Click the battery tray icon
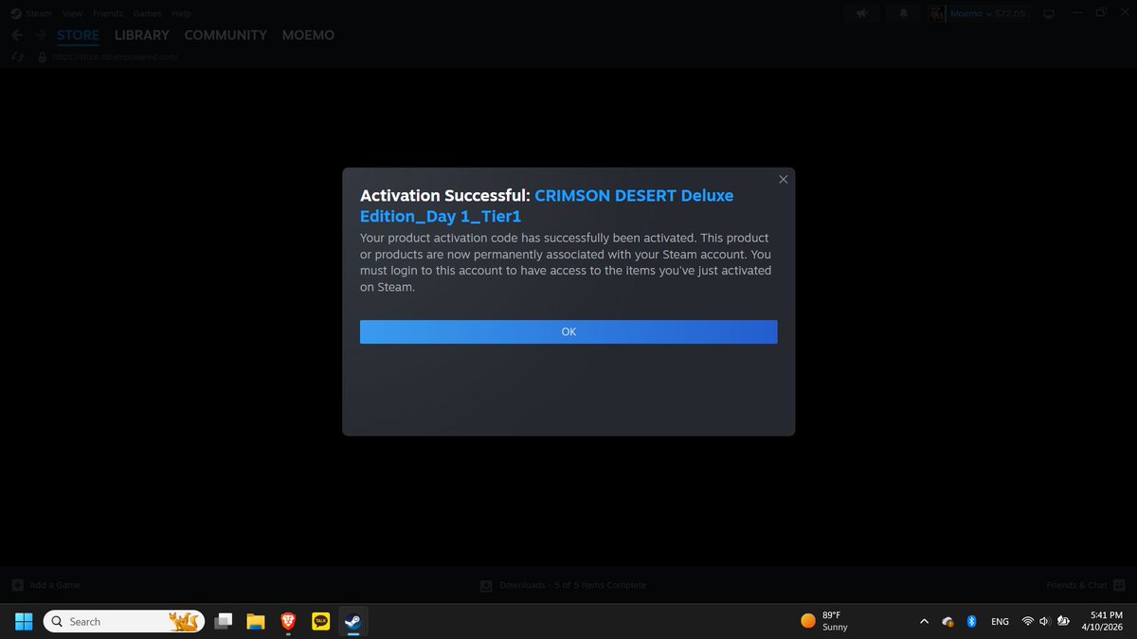The width and height of the screenshot is (1137, 639). tap(1063, 621)
